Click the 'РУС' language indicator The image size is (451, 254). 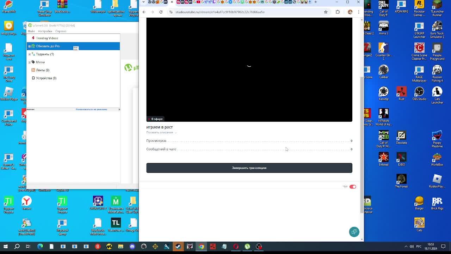tap(419, 247)
